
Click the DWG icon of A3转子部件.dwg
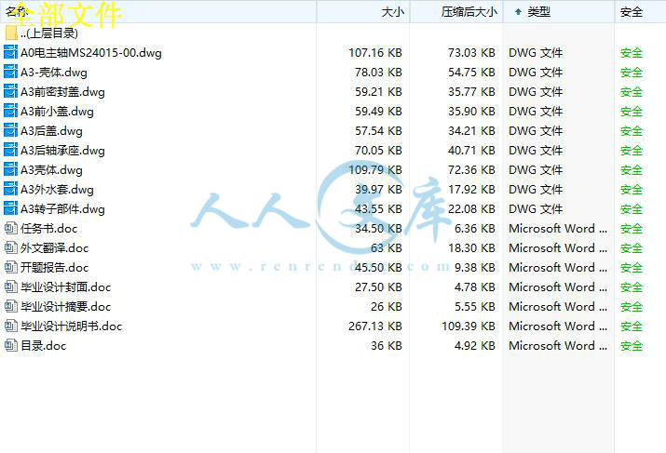pos(10,208)
